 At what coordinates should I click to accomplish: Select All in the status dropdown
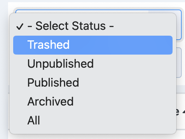[93, 120]
